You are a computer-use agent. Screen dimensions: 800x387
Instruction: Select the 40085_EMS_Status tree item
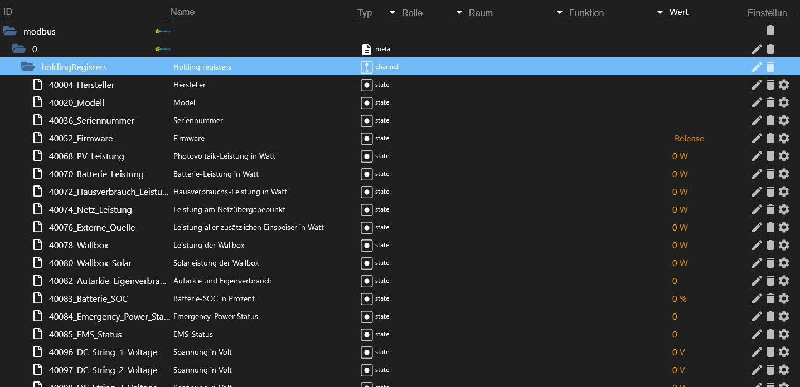[85, 334]
